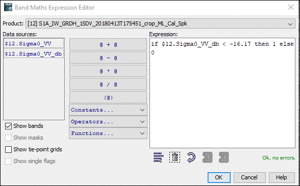Insert the @ / @ division pattern
The image size is (300, 186).
pos(108,84)
